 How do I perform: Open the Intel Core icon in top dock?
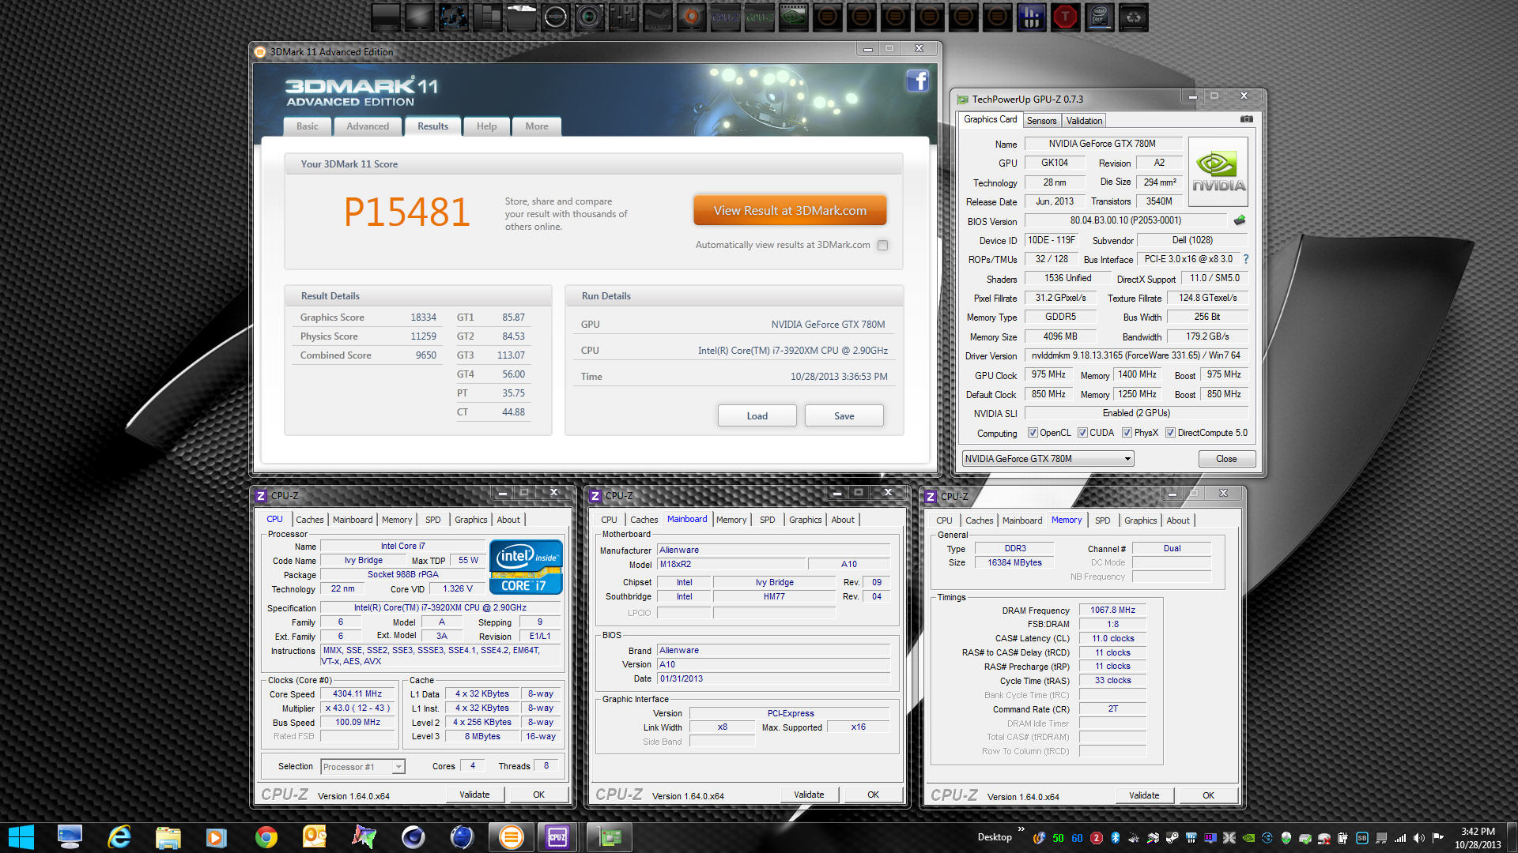1099,17
